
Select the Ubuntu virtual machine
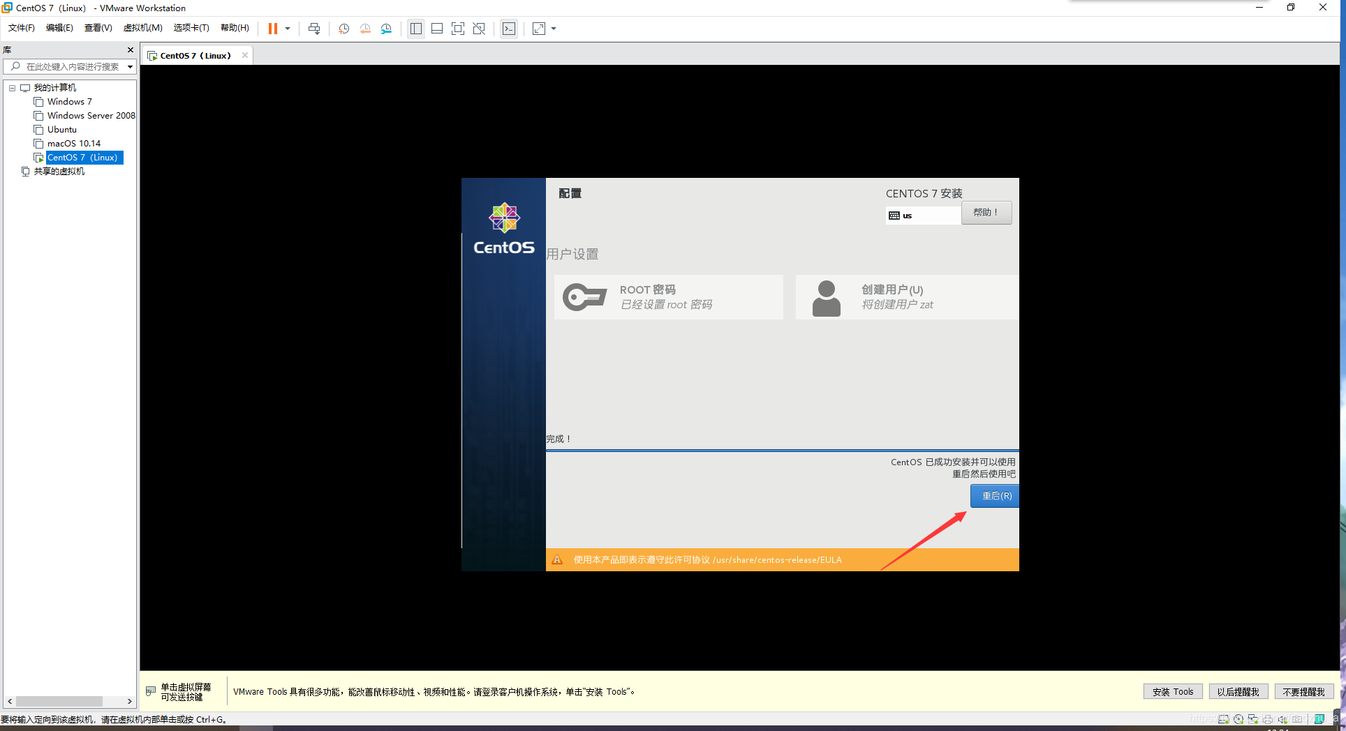pyautogui.click(x=62, y=130)
